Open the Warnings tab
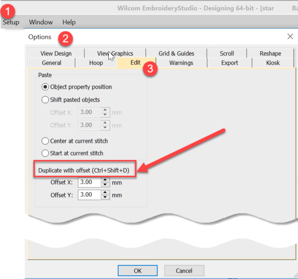This screenshot has height=279, width=298. click(x=181, y=63)
